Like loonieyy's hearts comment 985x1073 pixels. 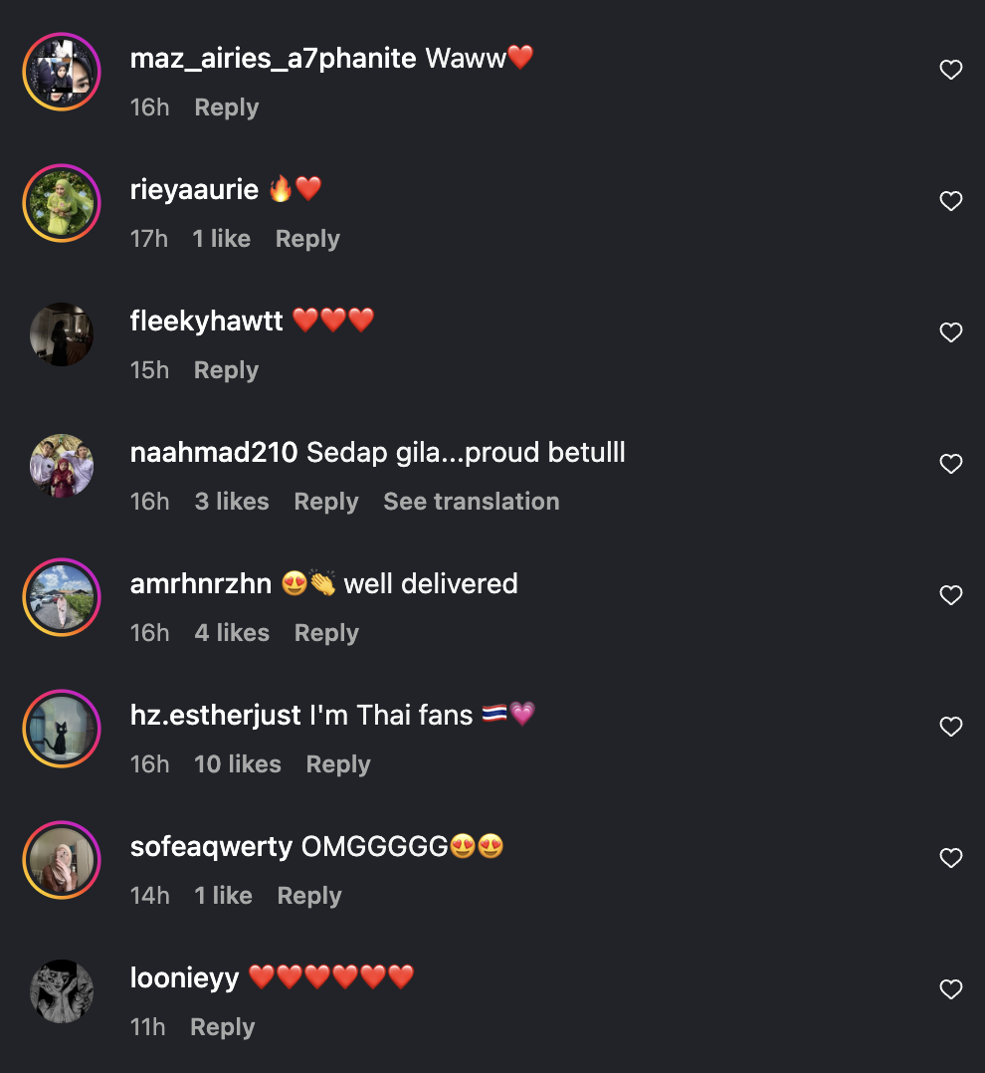point(951,988)
